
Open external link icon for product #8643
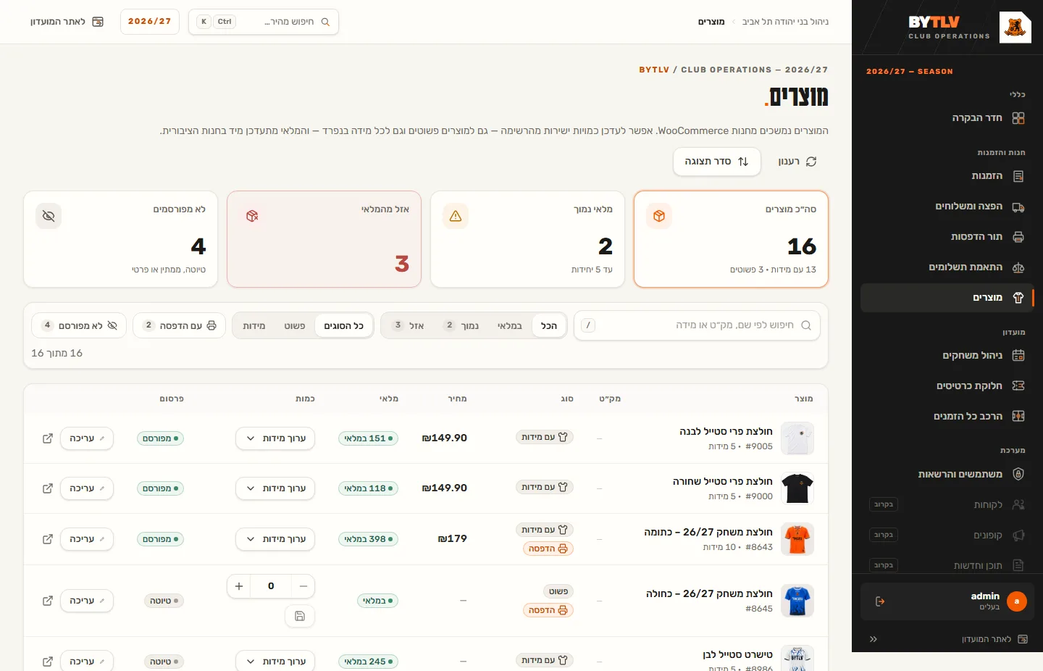48,539
